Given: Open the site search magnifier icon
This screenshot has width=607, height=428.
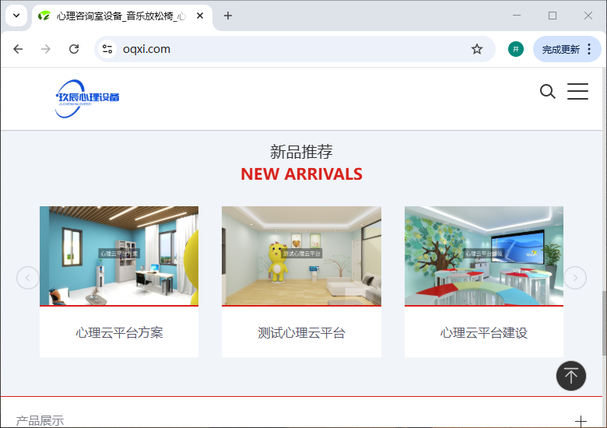Looking at the screenshot, I should coord(547,92).
